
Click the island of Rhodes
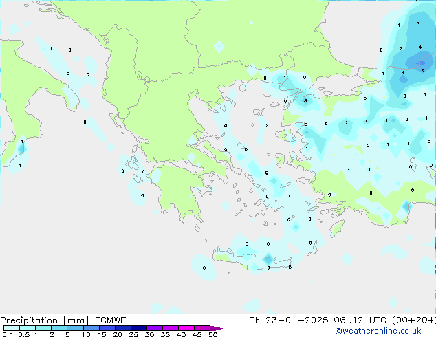coord(336,228)
